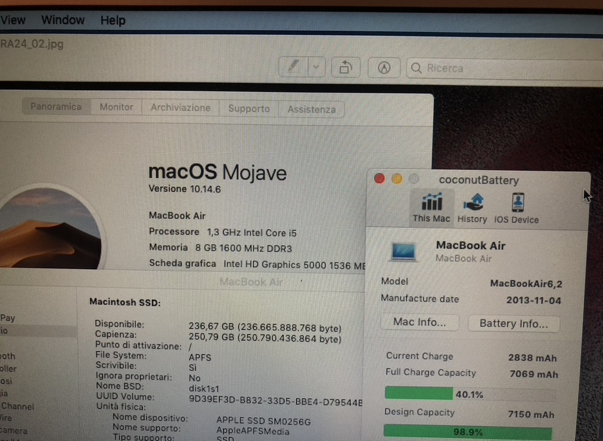Click the Mac Info... button
The height and width of the screenshot is (441, 603).
[x=420, y=322]
